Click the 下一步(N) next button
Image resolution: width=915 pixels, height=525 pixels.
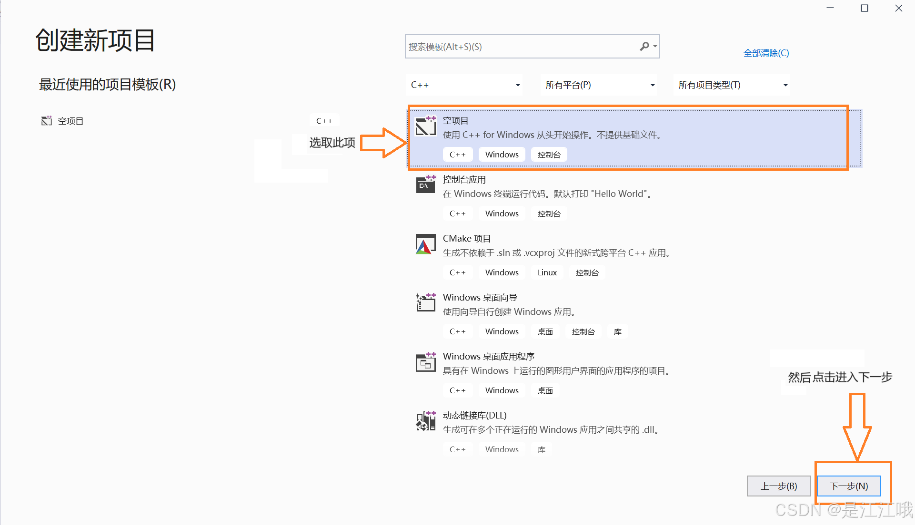(849, 486)
